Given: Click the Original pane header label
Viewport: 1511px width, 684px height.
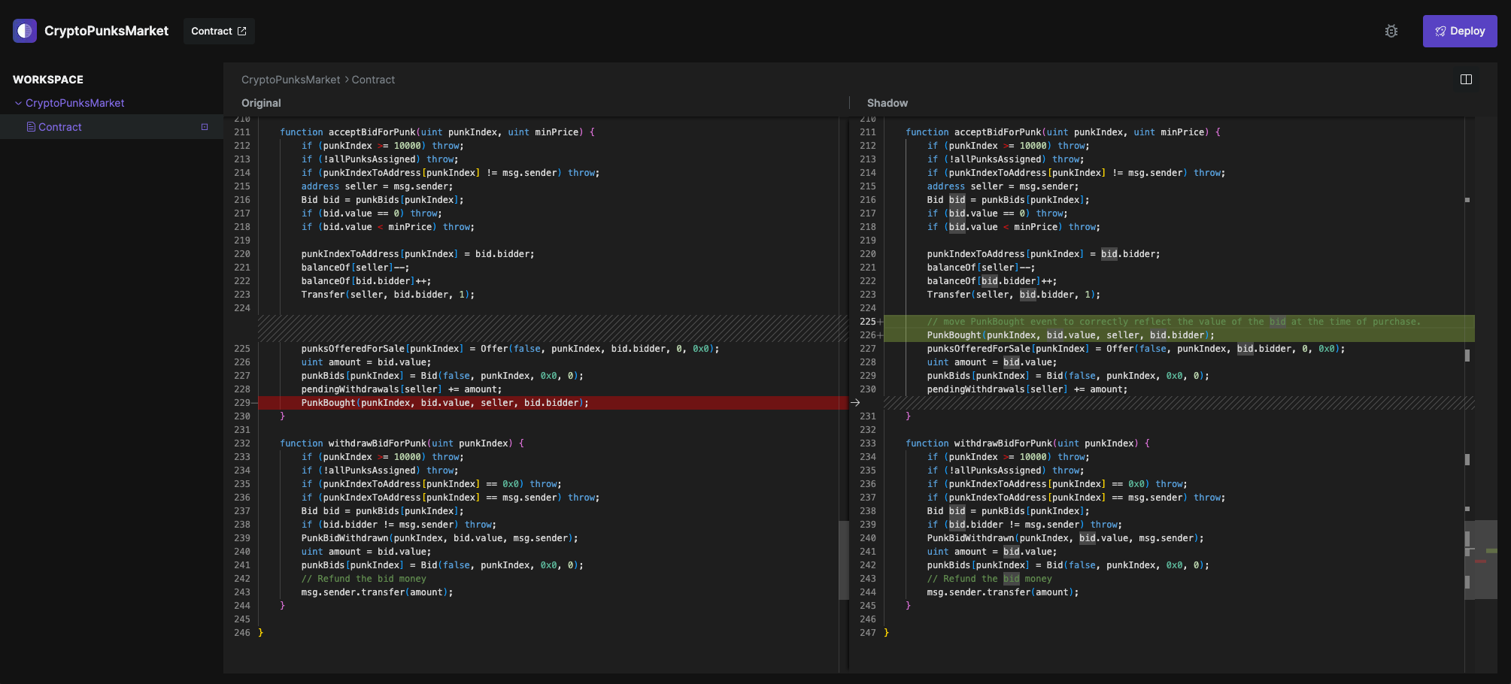Looking at the screenshot, I should point(261,103).
